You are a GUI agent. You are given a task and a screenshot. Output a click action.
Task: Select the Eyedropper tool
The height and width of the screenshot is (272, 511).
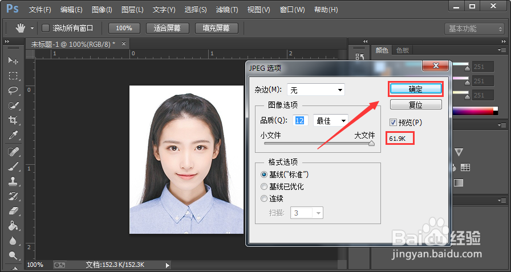(13, 135)
